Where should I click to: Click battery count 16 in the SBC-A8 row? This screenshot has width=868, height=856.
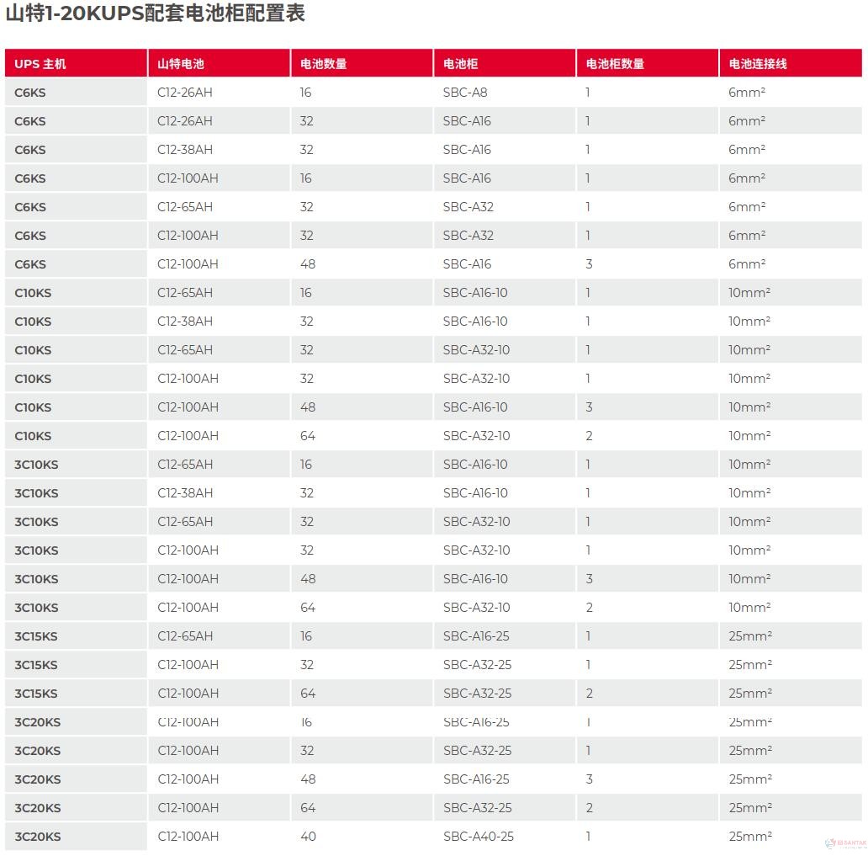point(305,93)
